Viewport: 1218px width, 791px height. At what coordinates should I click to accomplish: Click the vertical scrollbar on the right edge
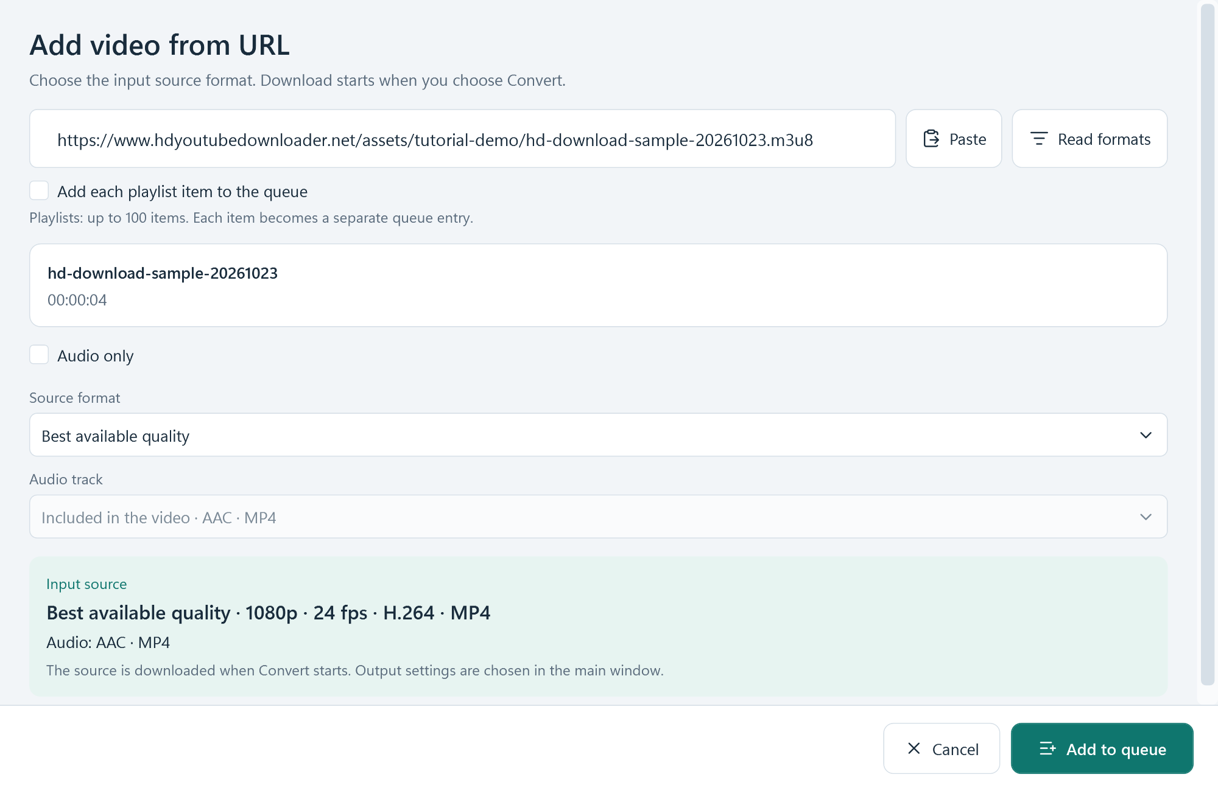pos(1208,344)
